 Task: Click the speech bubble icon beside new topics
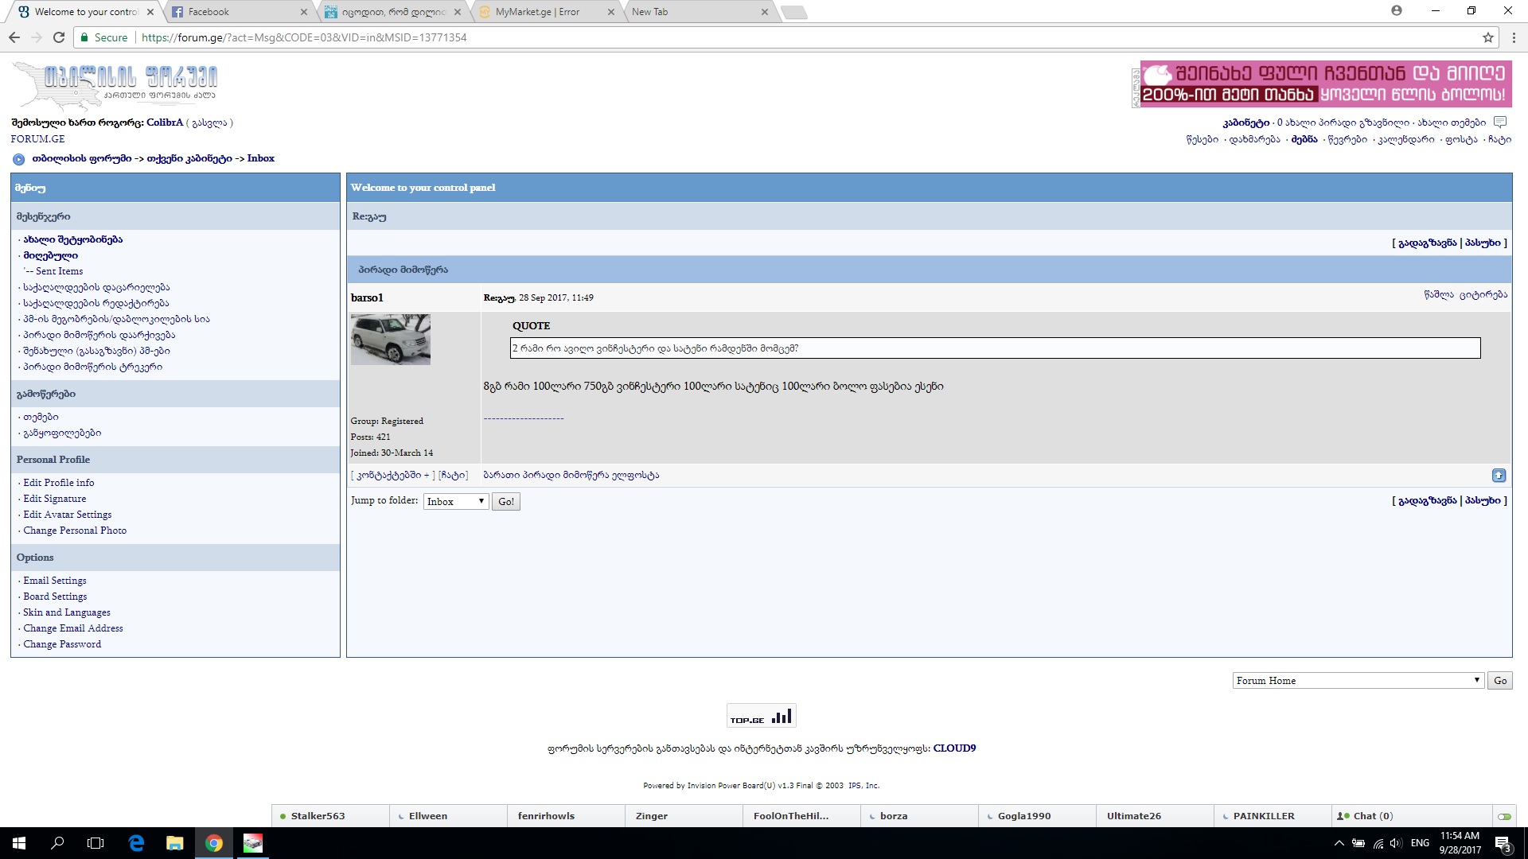1500,122
